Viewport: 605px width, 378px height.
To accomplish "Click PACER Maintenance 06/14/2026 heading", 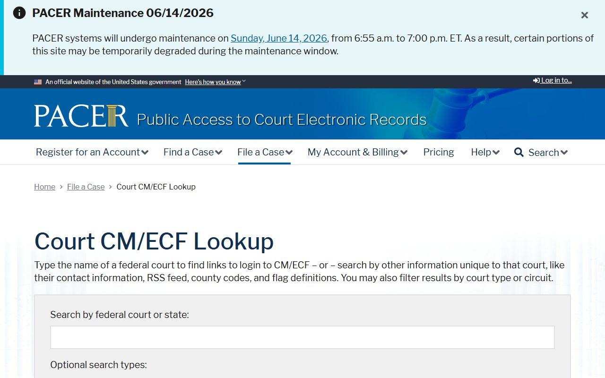I will click(x=123, y=13).
